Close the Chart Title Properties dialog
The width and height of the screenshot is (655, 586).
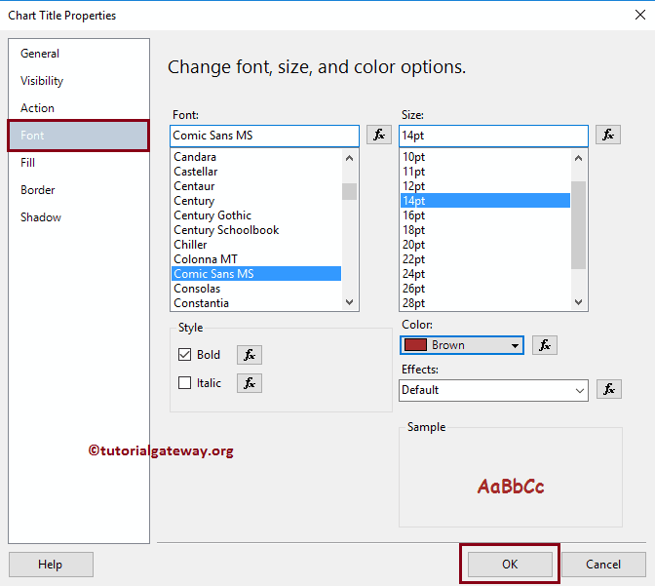click(x=640, y=15)
